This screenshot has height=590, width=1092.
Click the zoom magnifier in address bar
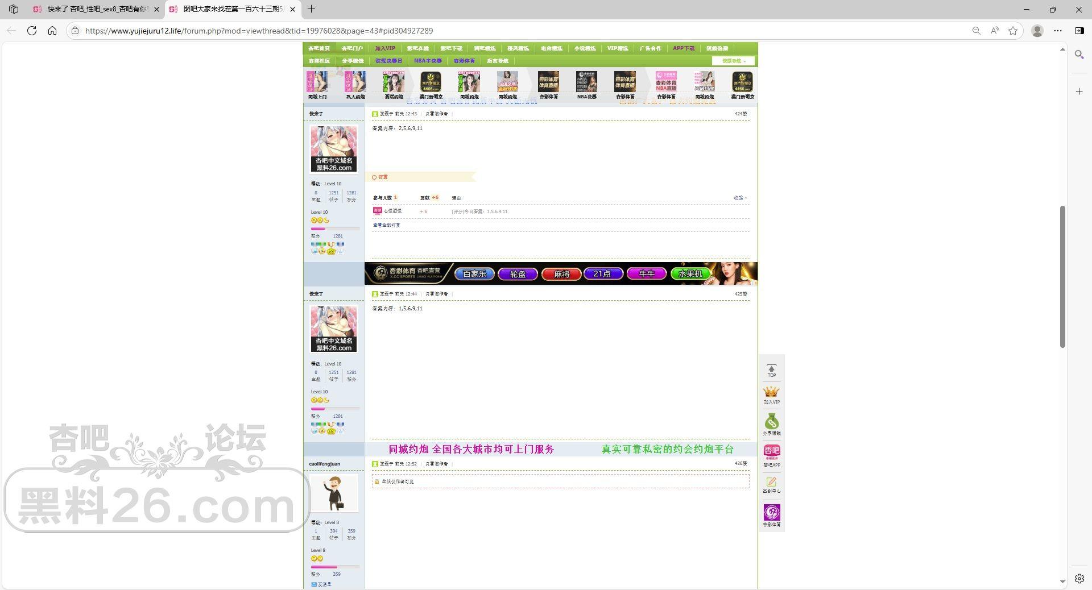pyautogui.click(x=976, y=31)
